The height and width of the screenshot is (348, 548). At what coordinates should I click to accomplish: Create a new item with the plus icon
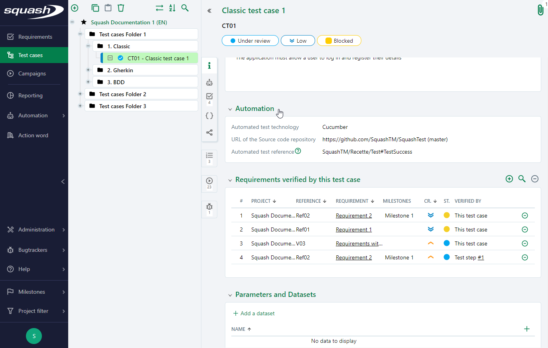(75, 8)
